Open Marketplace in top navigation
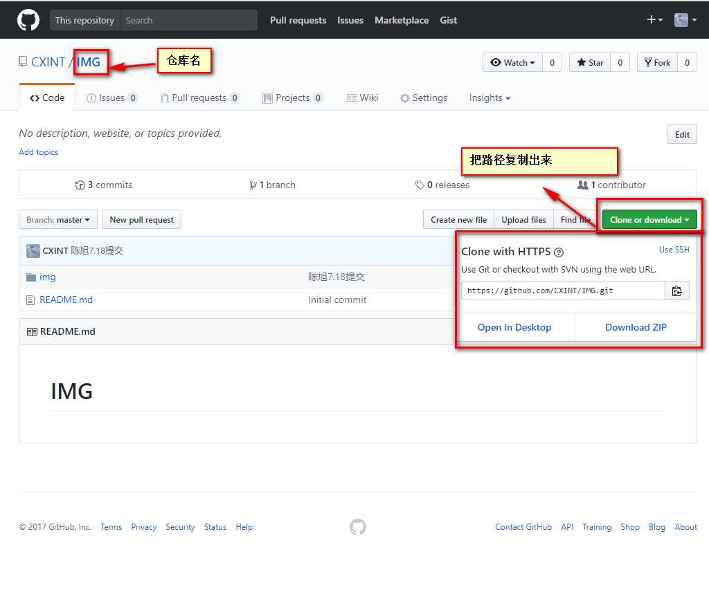Screen dimensions: 709x590 [x=402, y=20]
